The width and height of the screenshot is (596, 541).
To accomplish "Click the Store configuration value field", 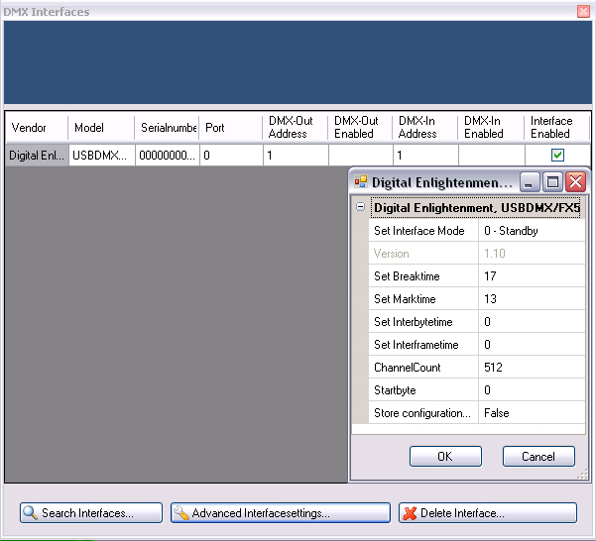I will [531, 413].
